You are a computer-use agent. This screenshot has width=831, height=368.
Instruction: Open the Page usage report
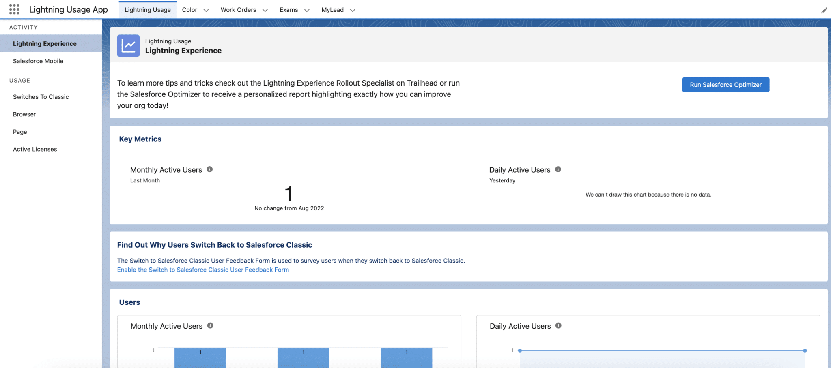click(19, 132)
